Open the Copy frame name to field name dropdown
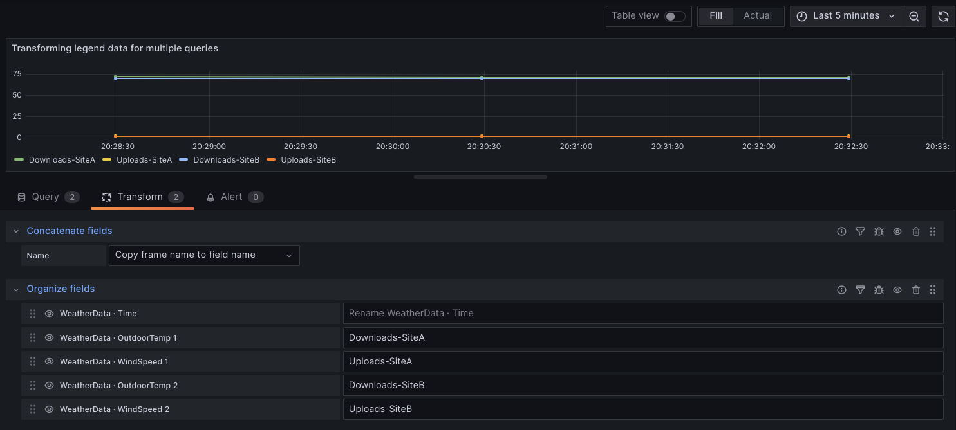 (204, 255)
